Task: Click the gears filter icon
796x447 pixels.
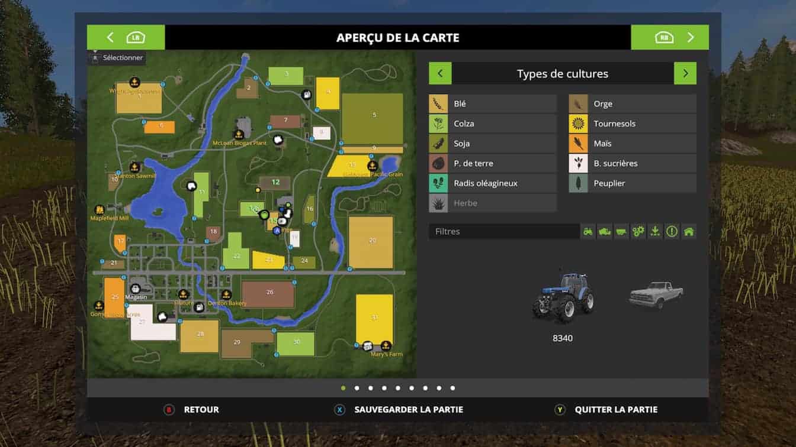Action: coord(638,232)
